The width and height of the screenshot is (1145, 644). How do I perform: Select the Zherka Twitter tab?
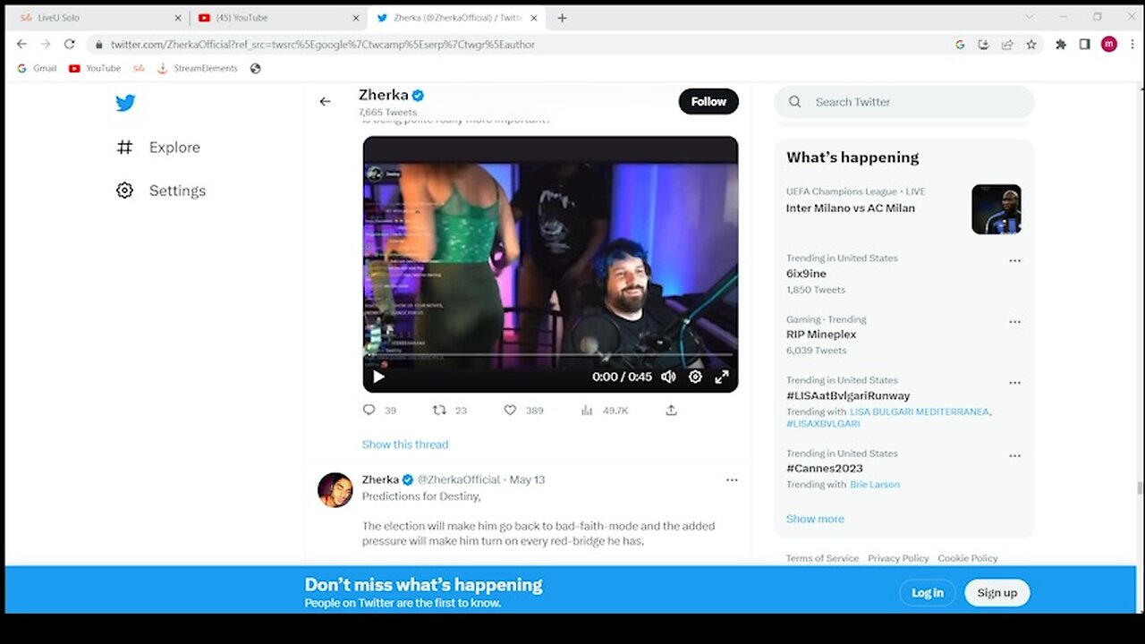[x=457, y=18]
